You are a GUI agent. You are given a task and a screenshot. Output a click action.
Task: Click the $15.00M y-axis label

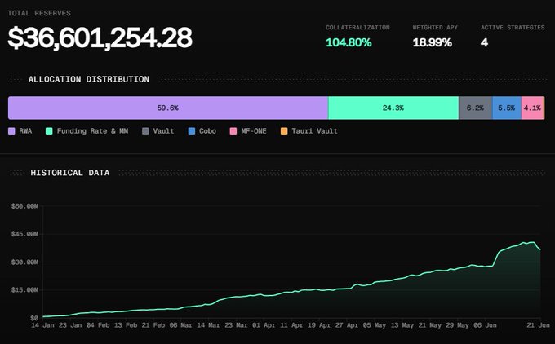tap(24, 290)
